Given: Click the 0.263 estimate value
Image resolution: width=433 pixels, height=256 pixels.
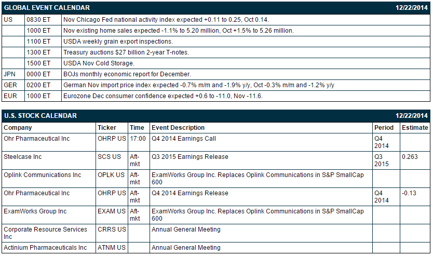Looking at the screenshot, I should tap(410, 157).
